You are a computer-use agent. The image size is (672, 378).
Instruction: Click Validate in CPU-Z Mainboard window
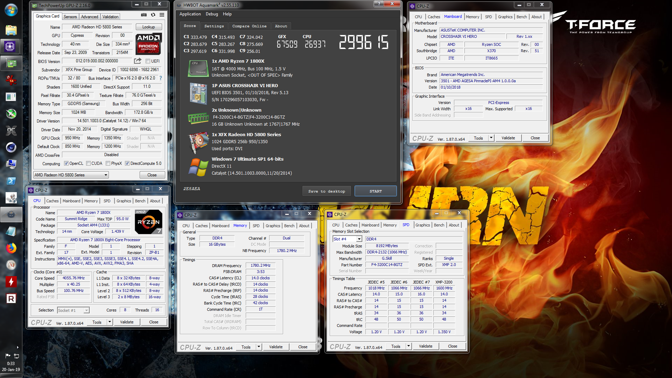click(508, 138)
